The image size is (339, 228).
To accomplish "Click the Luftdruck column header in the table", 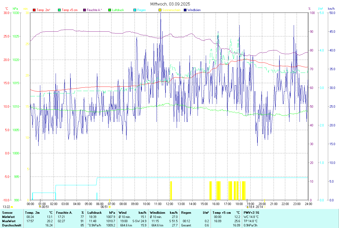I will click(x=95, y=212).
